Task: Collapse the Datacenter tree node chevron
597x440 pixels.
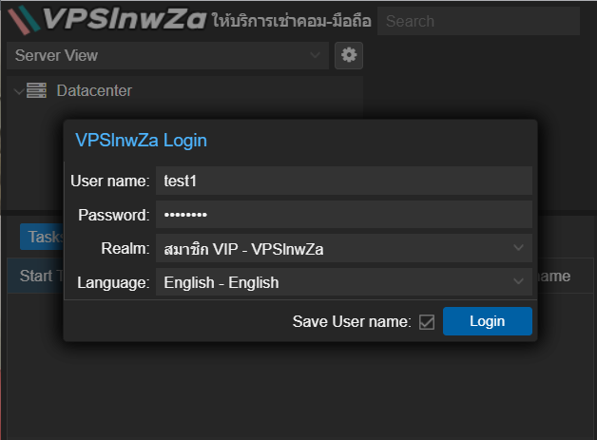Action: tap(18, 91)
